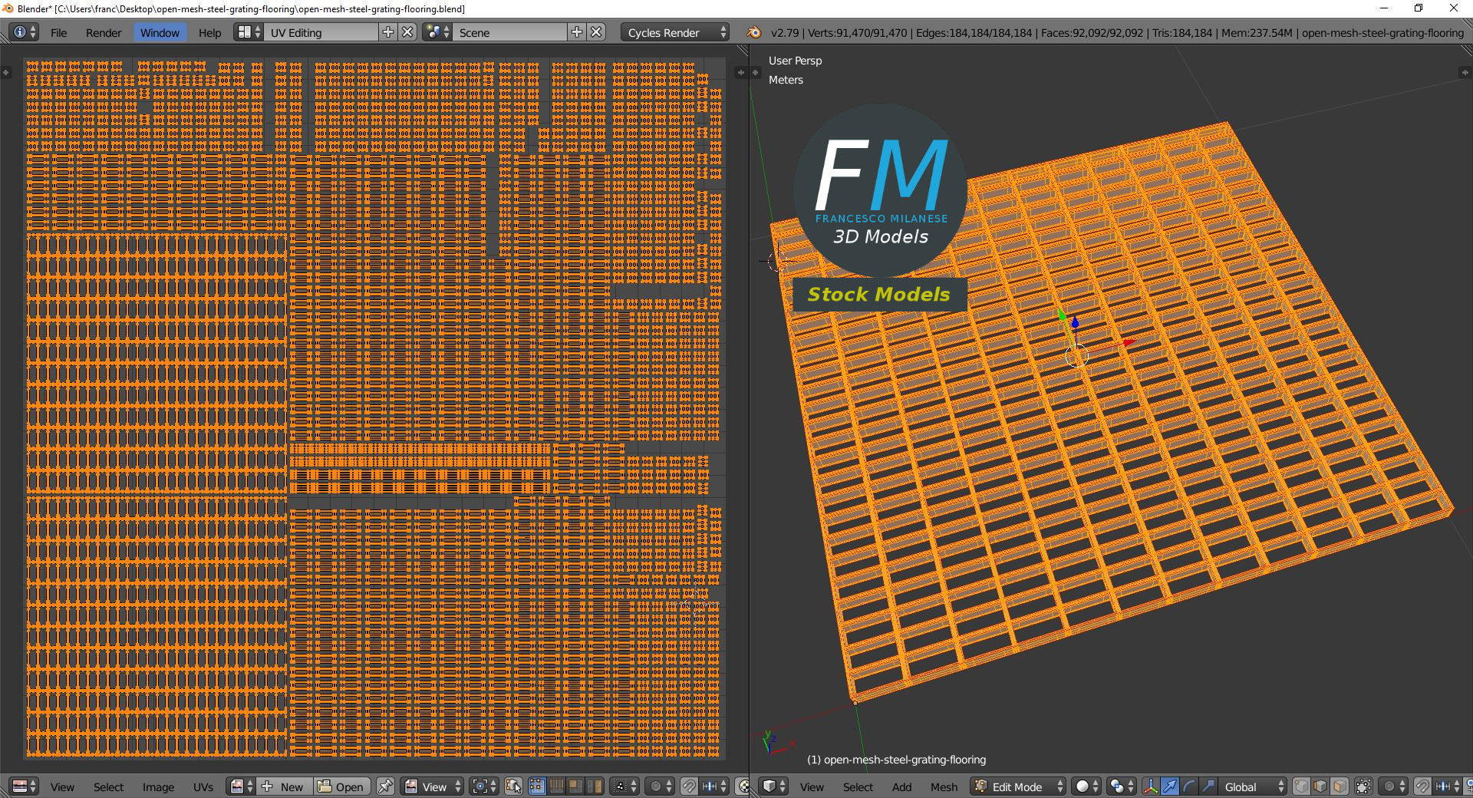This screenshot has width=1473, height=798.
Task: Open the Cycles Render engine dropdown
Action: 675,32
